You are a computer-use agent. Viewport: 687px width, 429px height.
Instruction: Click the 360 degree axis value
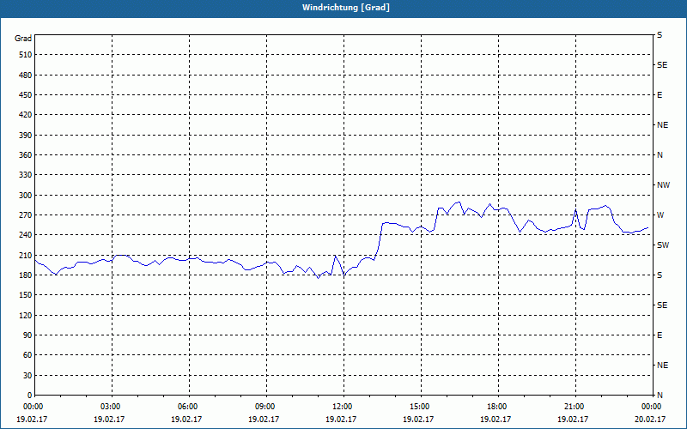26,155
